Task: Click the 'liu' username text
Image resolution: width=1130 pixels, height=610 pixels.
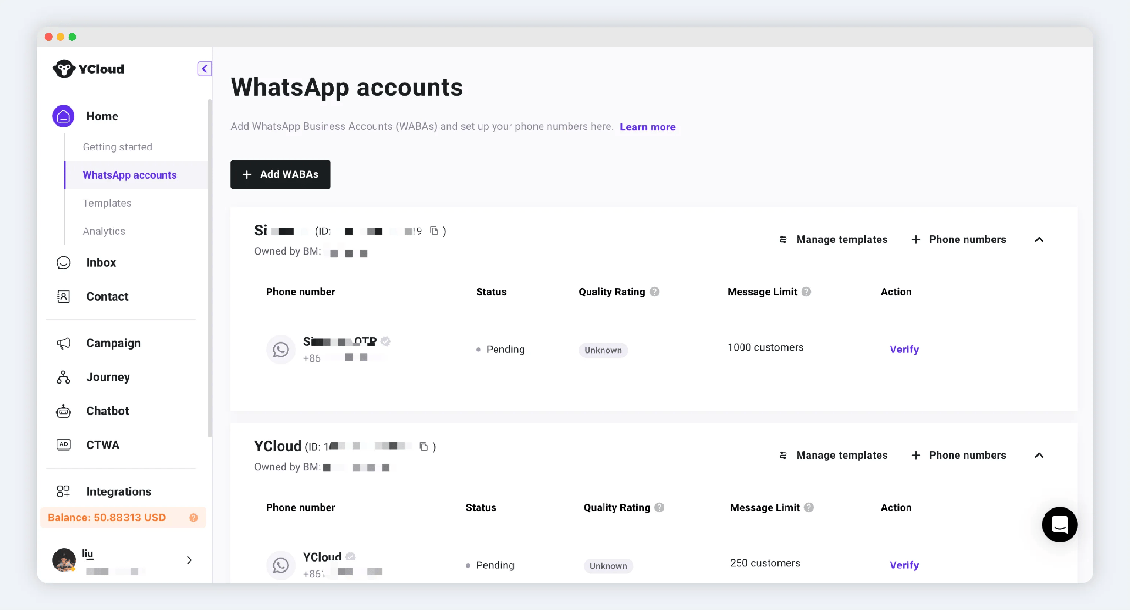Action: (88, 553)
